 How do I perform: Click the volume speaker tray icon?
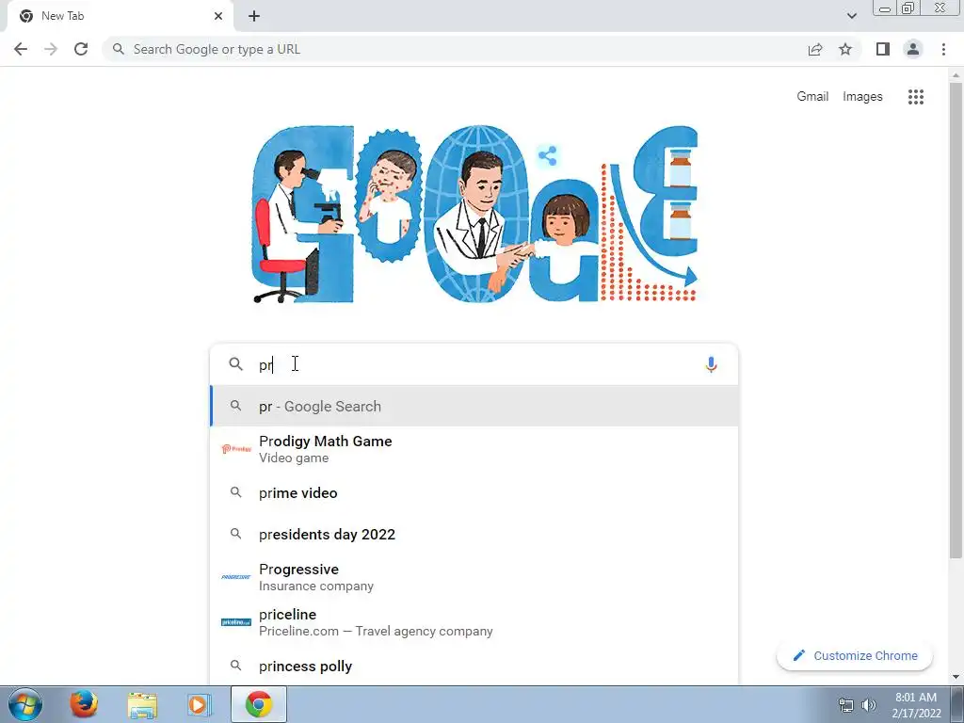(869, 705)
